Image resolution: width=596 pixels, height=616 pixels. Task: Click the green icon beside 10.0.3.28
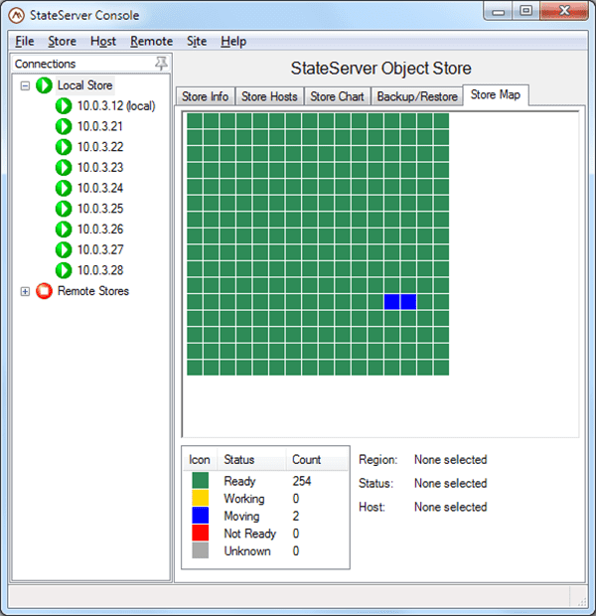coord(64,270)
